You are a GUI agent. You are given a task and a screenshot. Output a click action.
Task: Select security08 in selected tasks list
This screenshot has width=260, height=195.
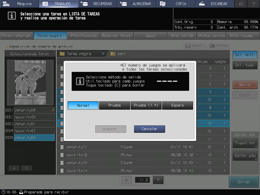coord(34,138)
